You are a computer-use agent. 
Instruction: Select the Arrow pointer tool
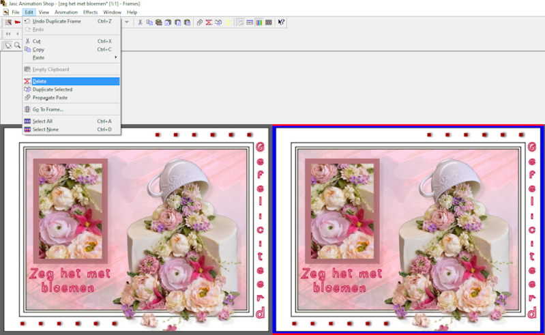[9, 46]
